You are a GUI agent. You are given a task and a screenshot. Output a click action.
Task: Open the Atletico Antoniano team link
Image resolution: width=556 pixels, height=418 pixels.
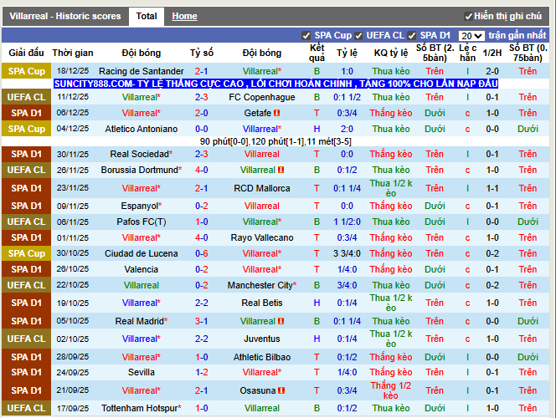[x=142, y=129]
